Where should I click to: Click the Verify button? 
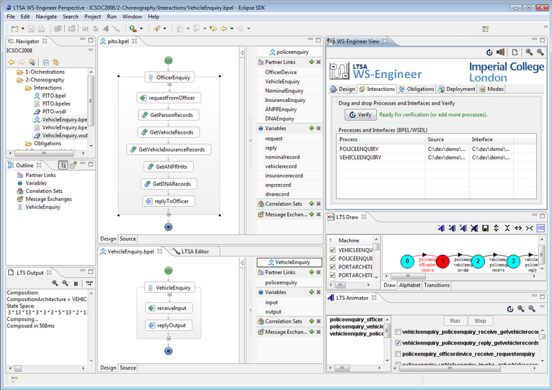click(360, 114)
